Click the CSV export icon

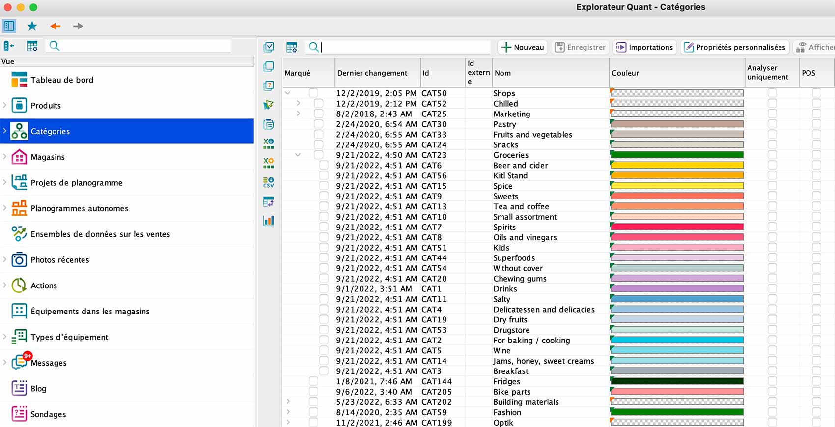click(x=268, y=182)
